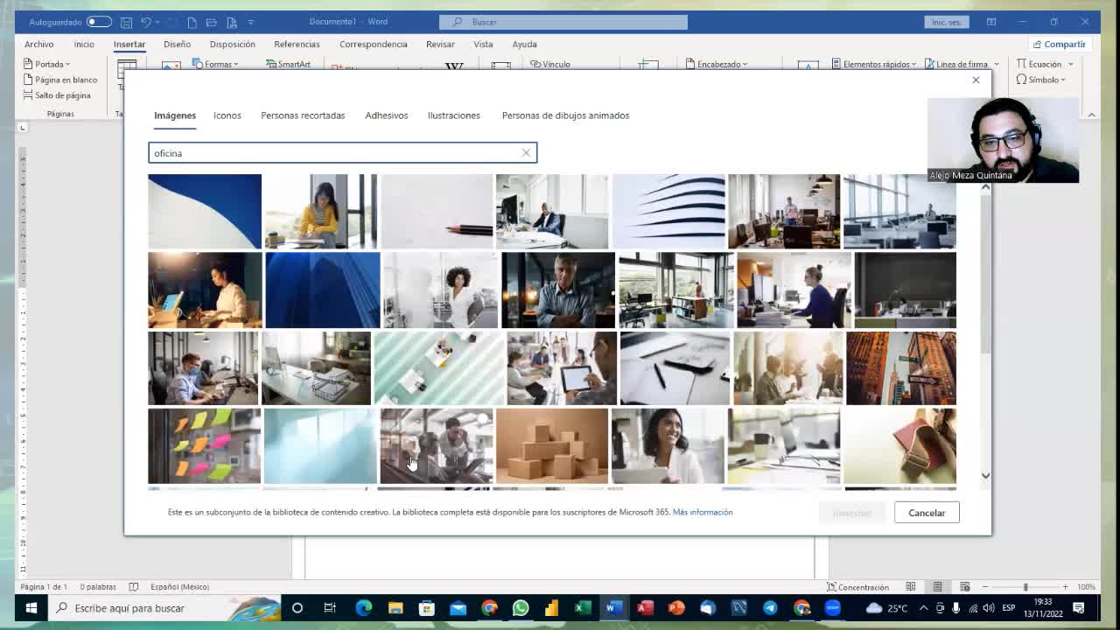Click the spell check icon in status bar
The image size is (1120, 630).
(133, 587)
